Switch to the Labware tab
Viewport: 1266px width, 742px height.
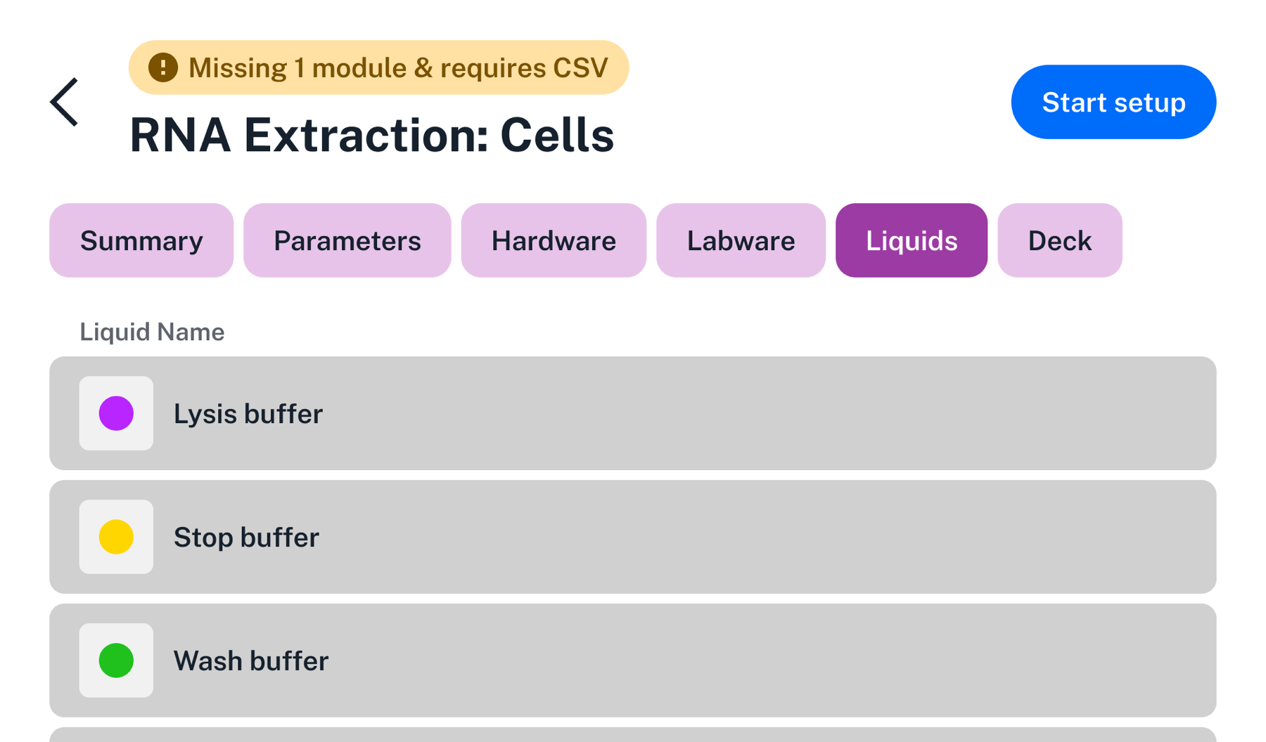(740, 240)
